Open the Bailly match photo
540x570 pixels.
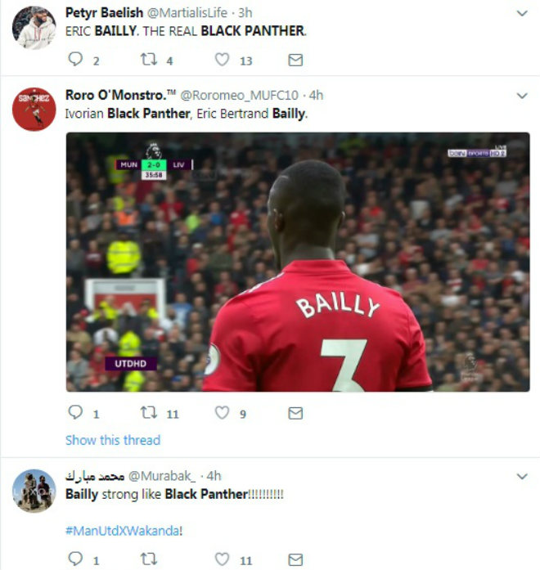pos(298,262)
